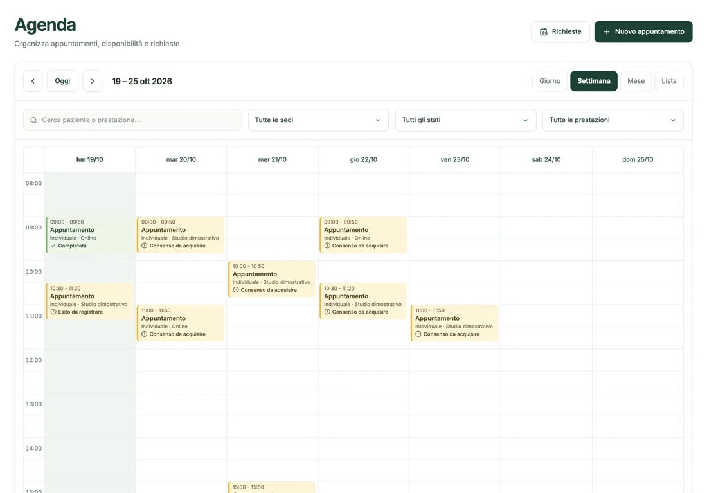
Task: Click the ven 23/10 column header
Action: [455, 159]
